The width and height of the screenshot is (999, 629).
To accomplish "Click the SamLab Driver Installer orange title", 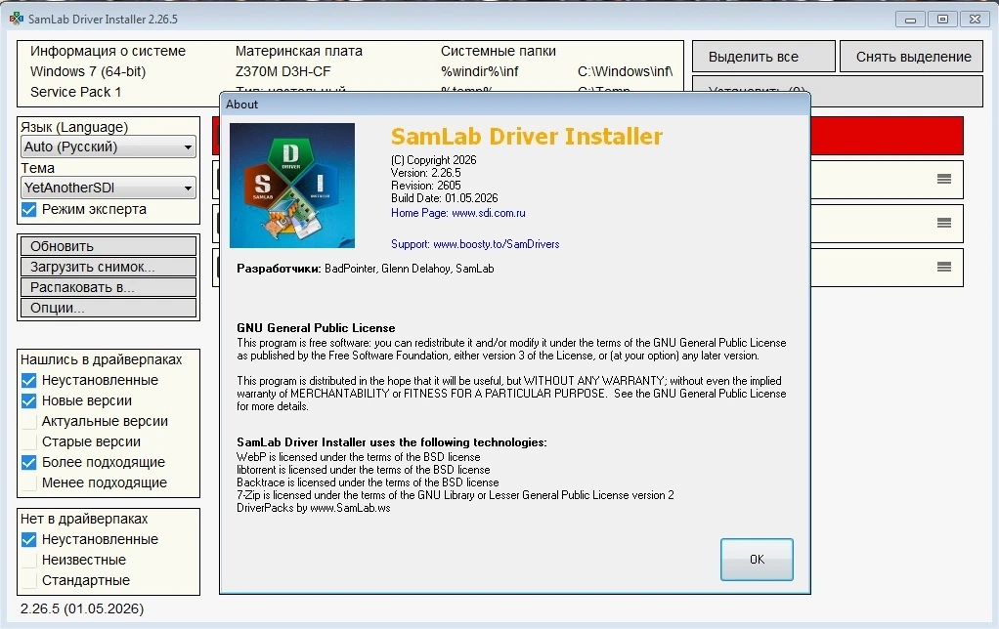I will [526, 136].
